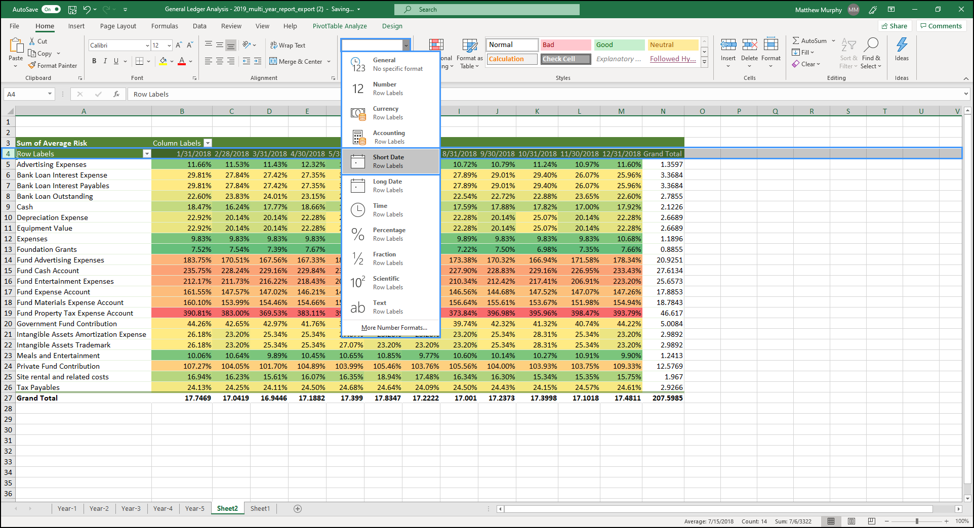Open the Row Labels filter dropdown
The image size is (974, 528).
point(147,154)
